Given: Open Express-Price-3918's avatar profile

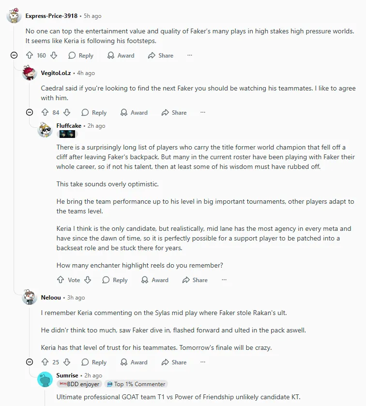Looking at the screenshot, I should click(14, 16).
